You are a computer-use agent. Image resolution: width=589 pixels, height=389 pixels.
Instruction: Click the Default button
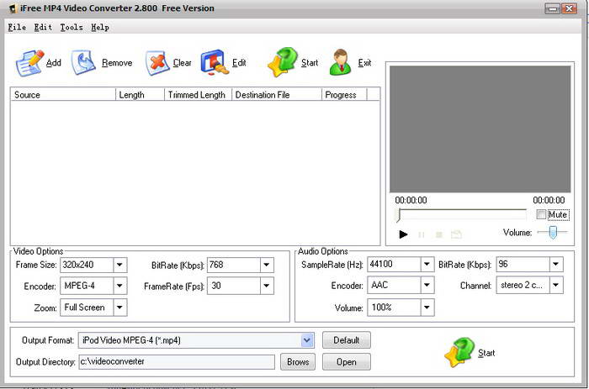pos(347,340)
